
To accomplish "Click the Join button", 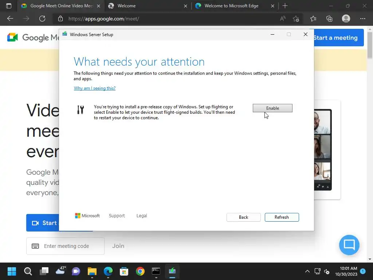I will 118,246.
